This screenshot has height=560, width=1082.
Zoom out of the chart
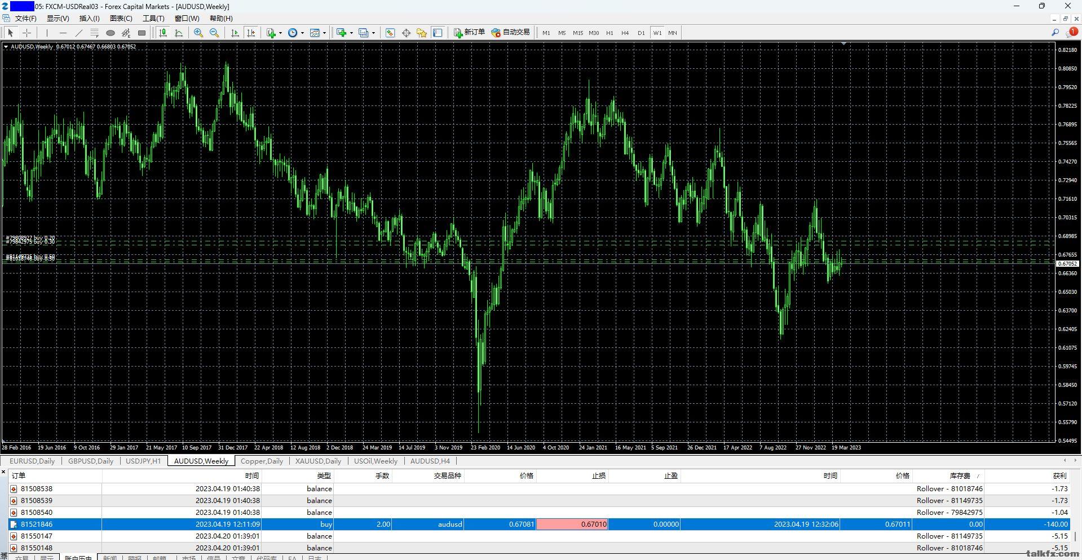[x=214, y=33]
